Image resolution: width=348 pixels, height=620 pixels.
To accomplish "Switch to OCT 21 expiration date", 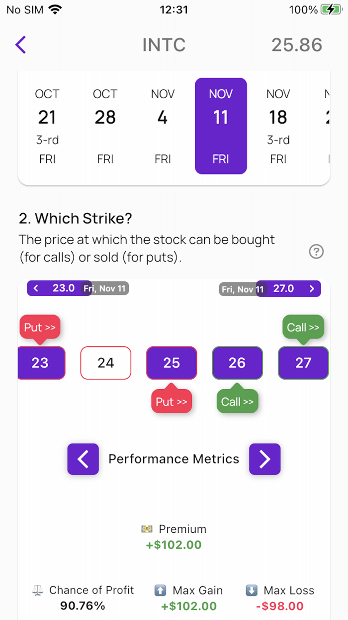I will click(x=47, y=126).
